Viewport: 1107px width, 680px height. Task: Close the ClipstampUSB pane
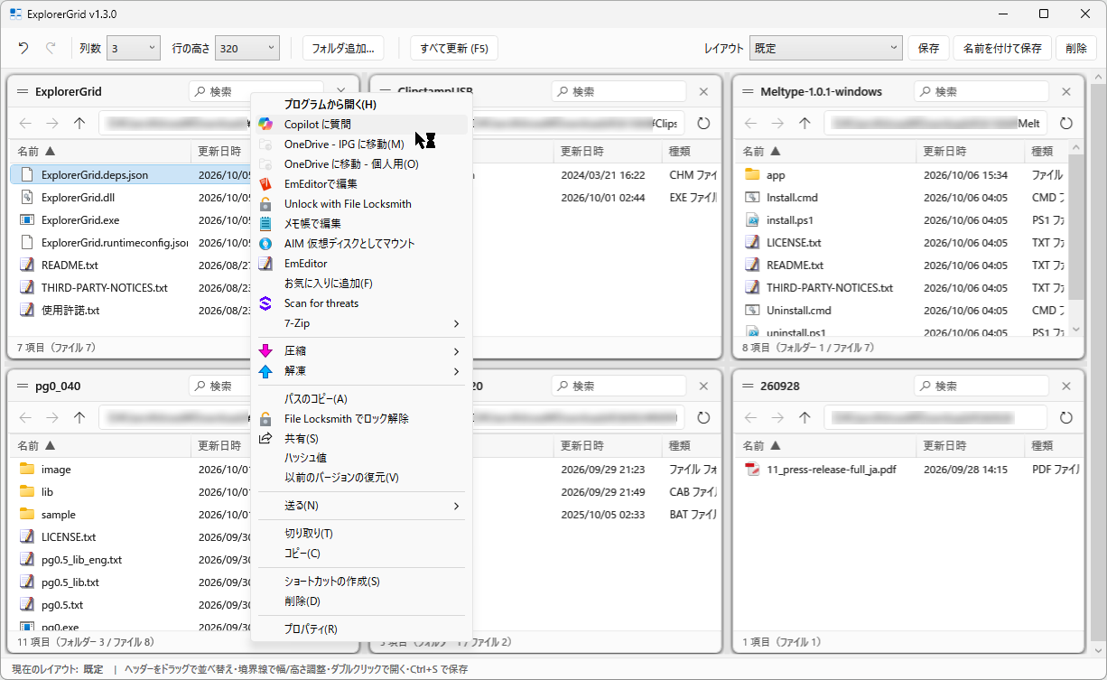(704, 91)
